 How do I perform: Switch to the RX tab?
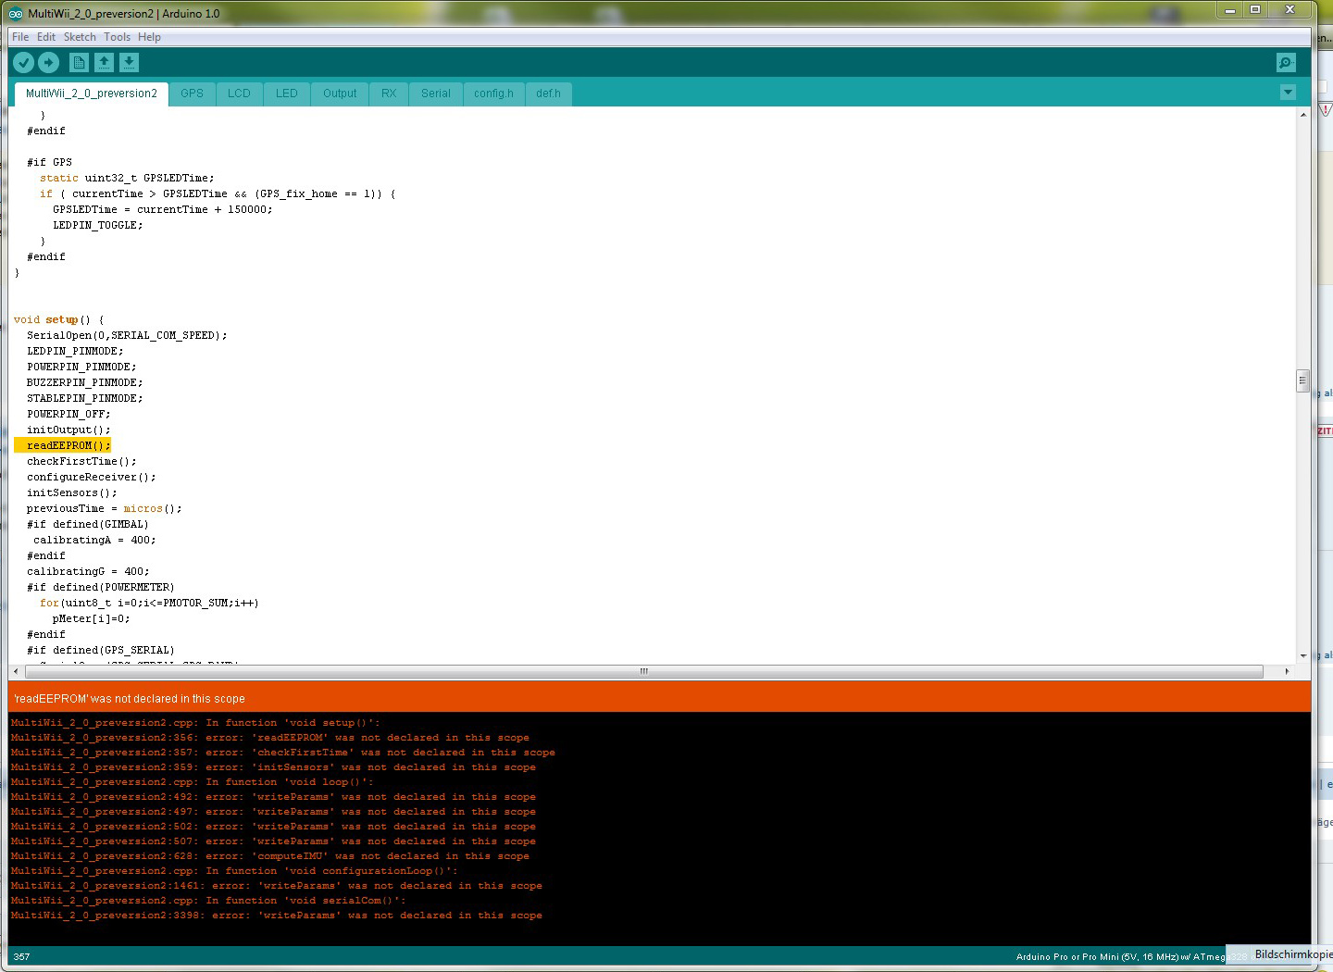click(389, 93)
